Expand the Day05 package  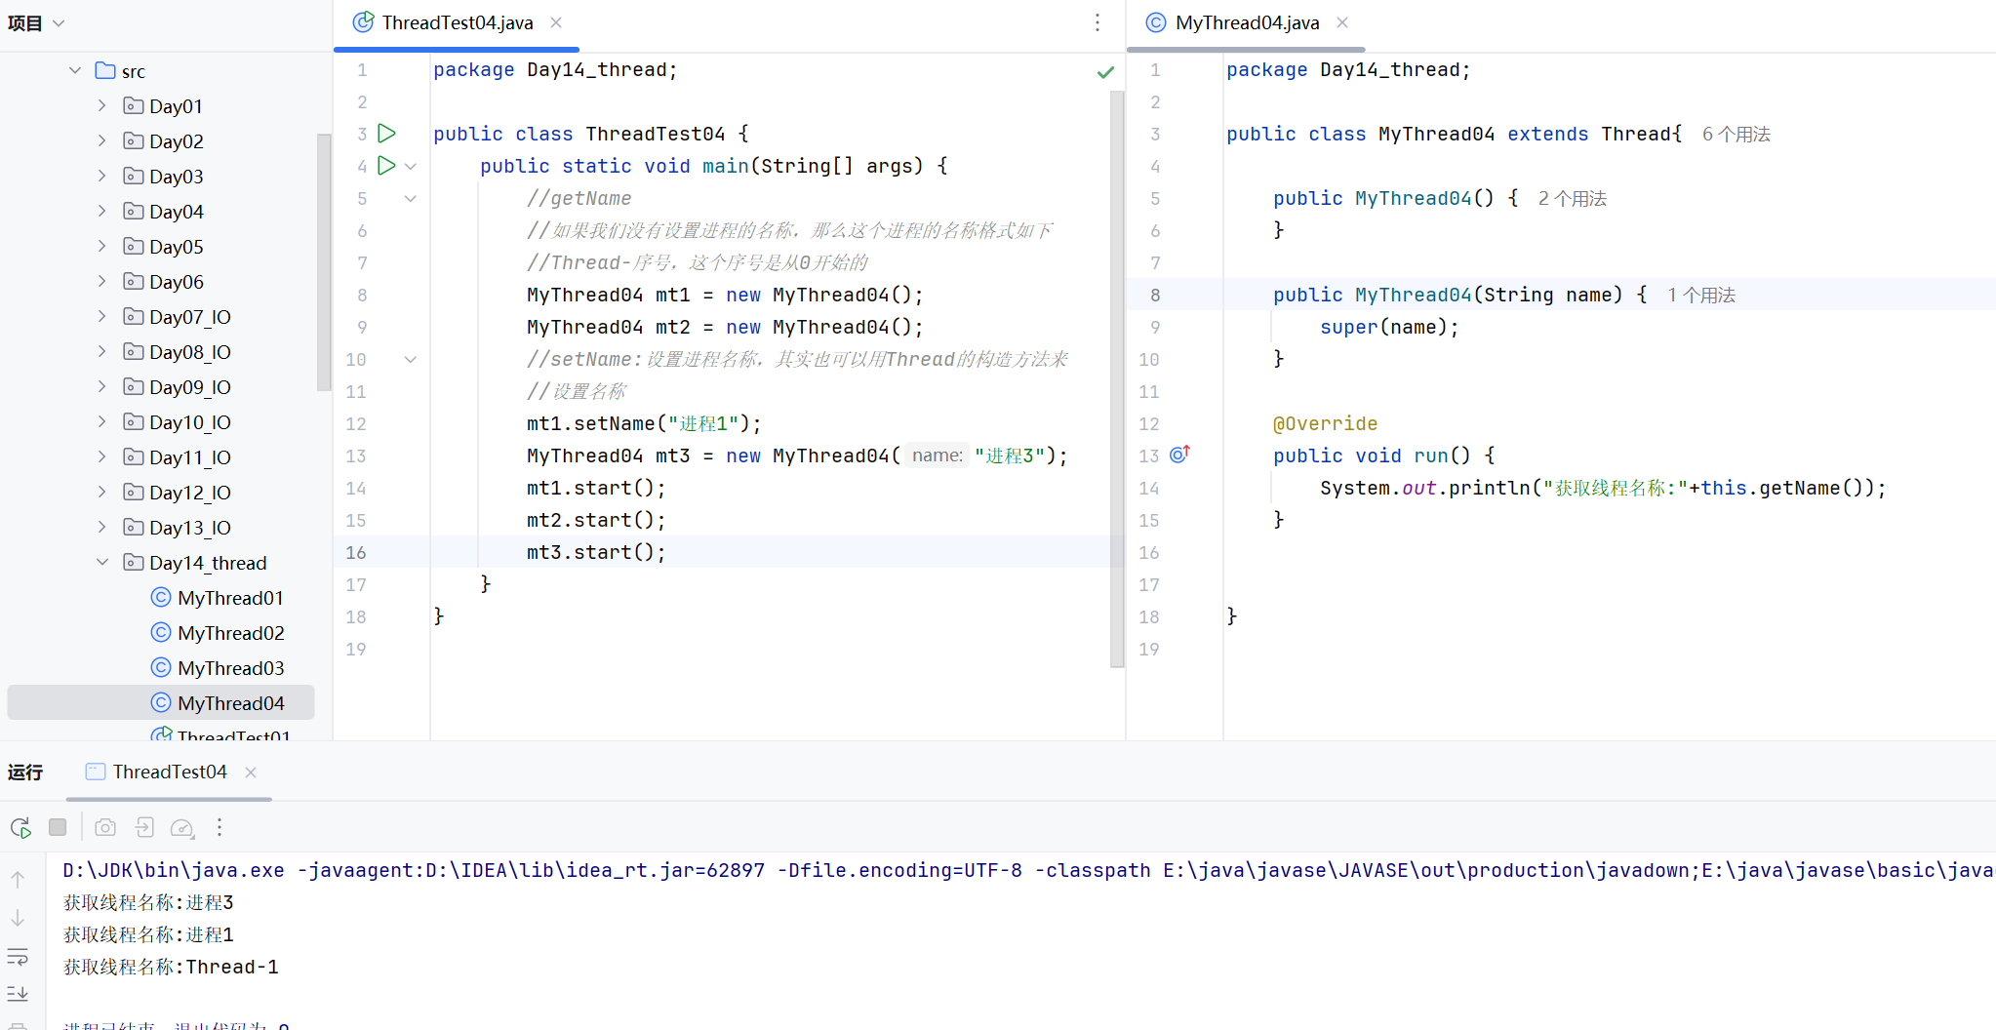coord(102,246)
